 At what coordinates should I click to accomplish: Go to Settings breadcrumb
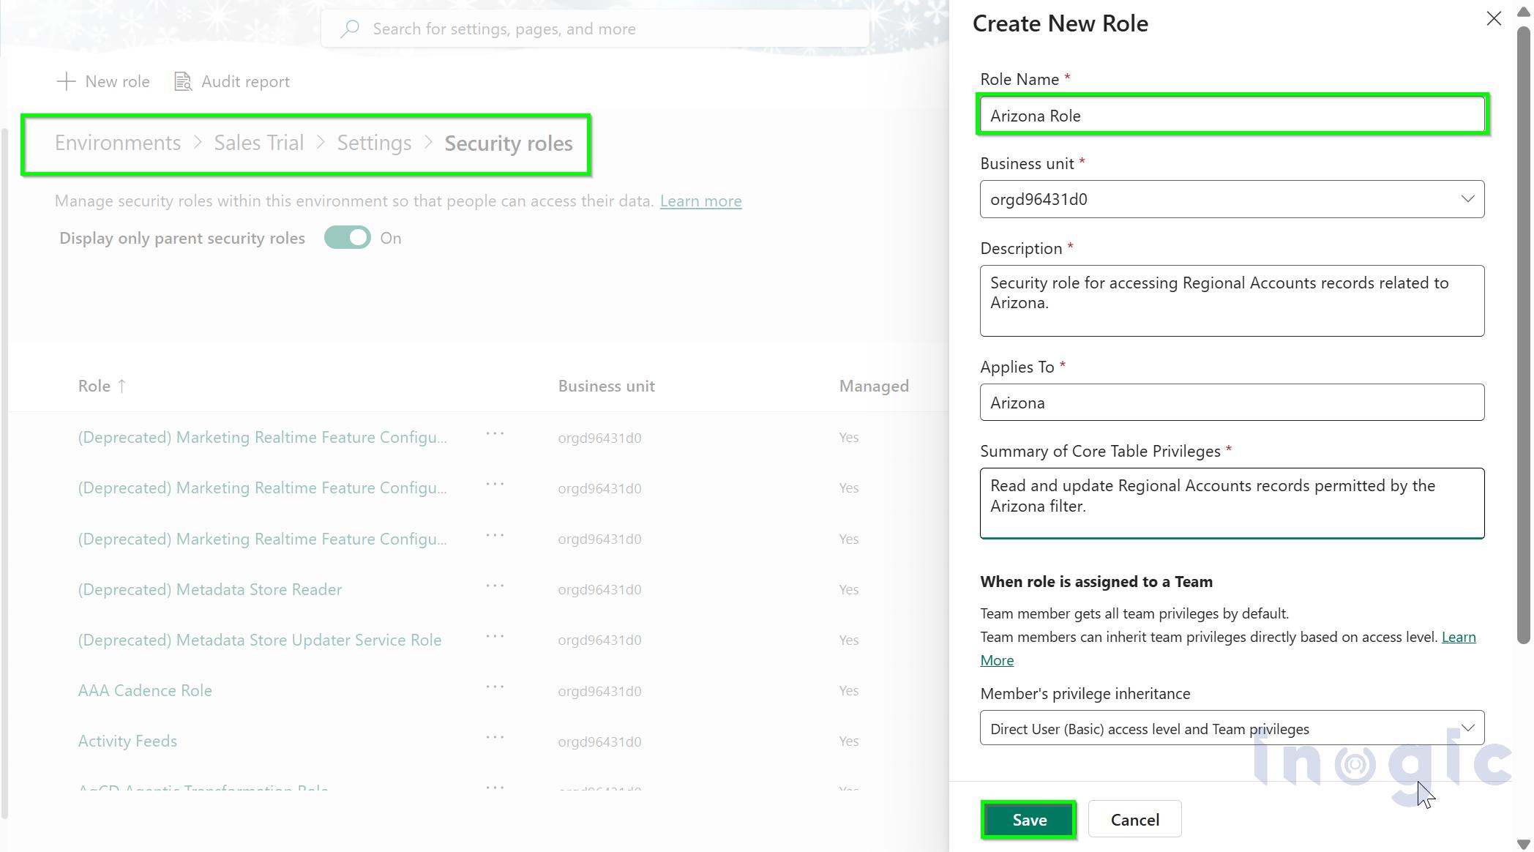pos(374,143)
